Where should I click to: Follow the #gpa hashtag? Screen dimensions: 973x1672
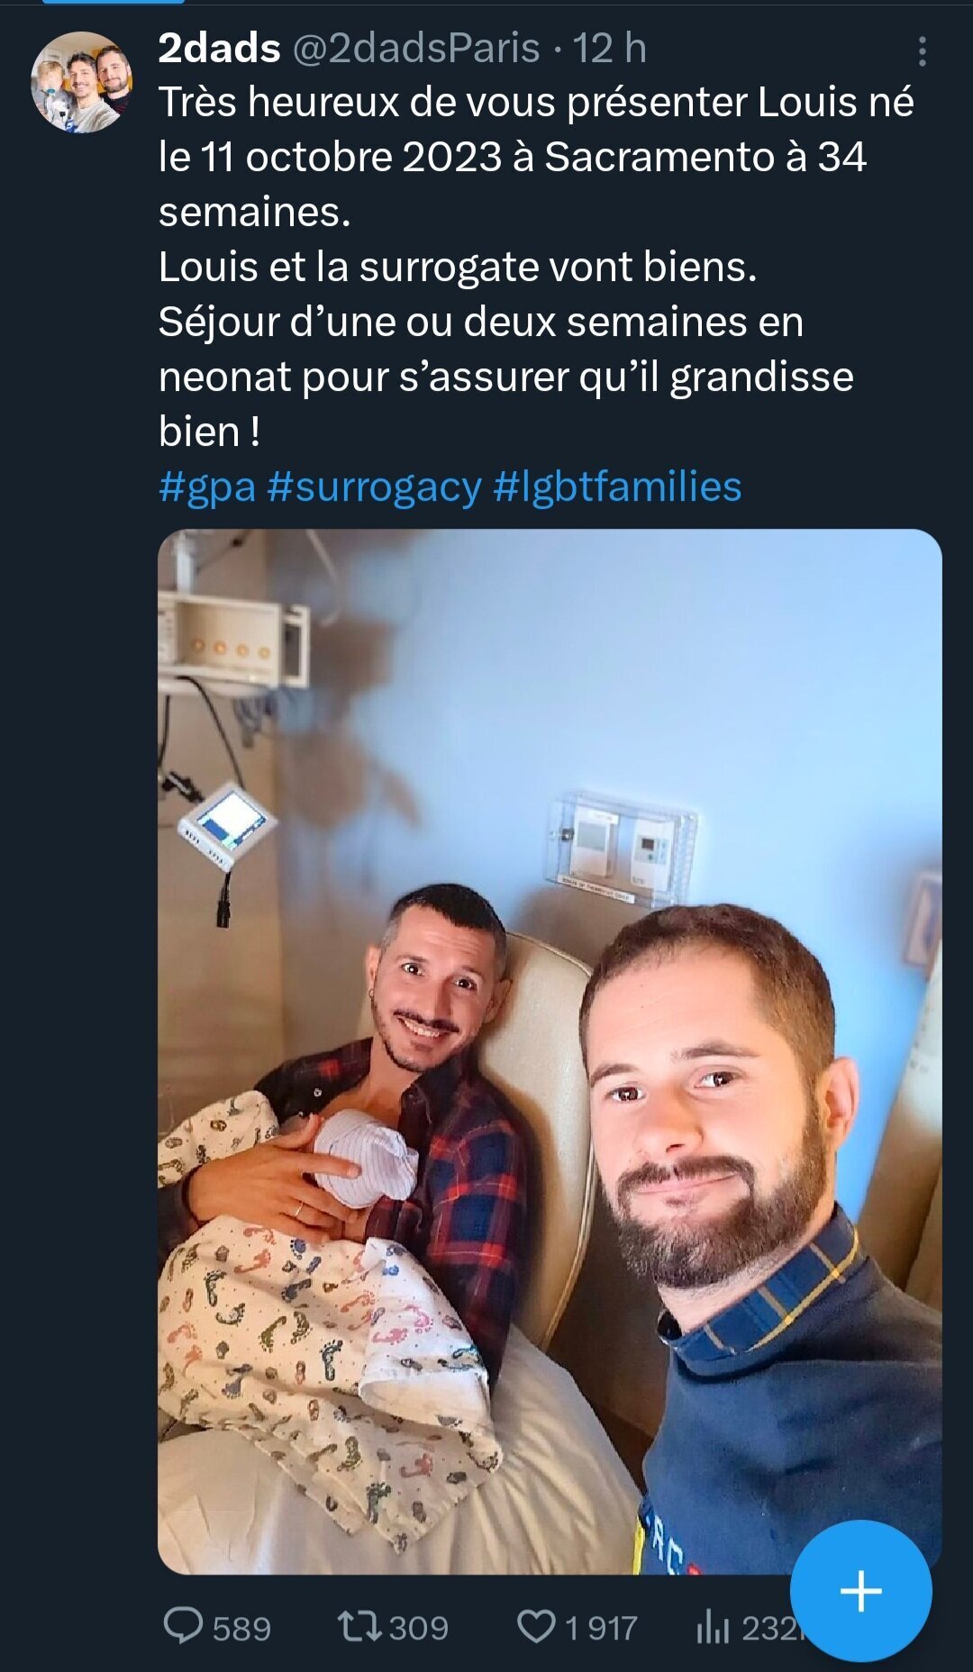pos(207,487)
